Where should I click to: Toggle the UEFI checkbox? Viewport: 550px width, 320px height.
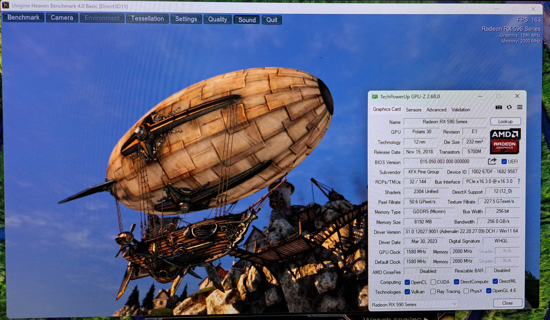504,162
